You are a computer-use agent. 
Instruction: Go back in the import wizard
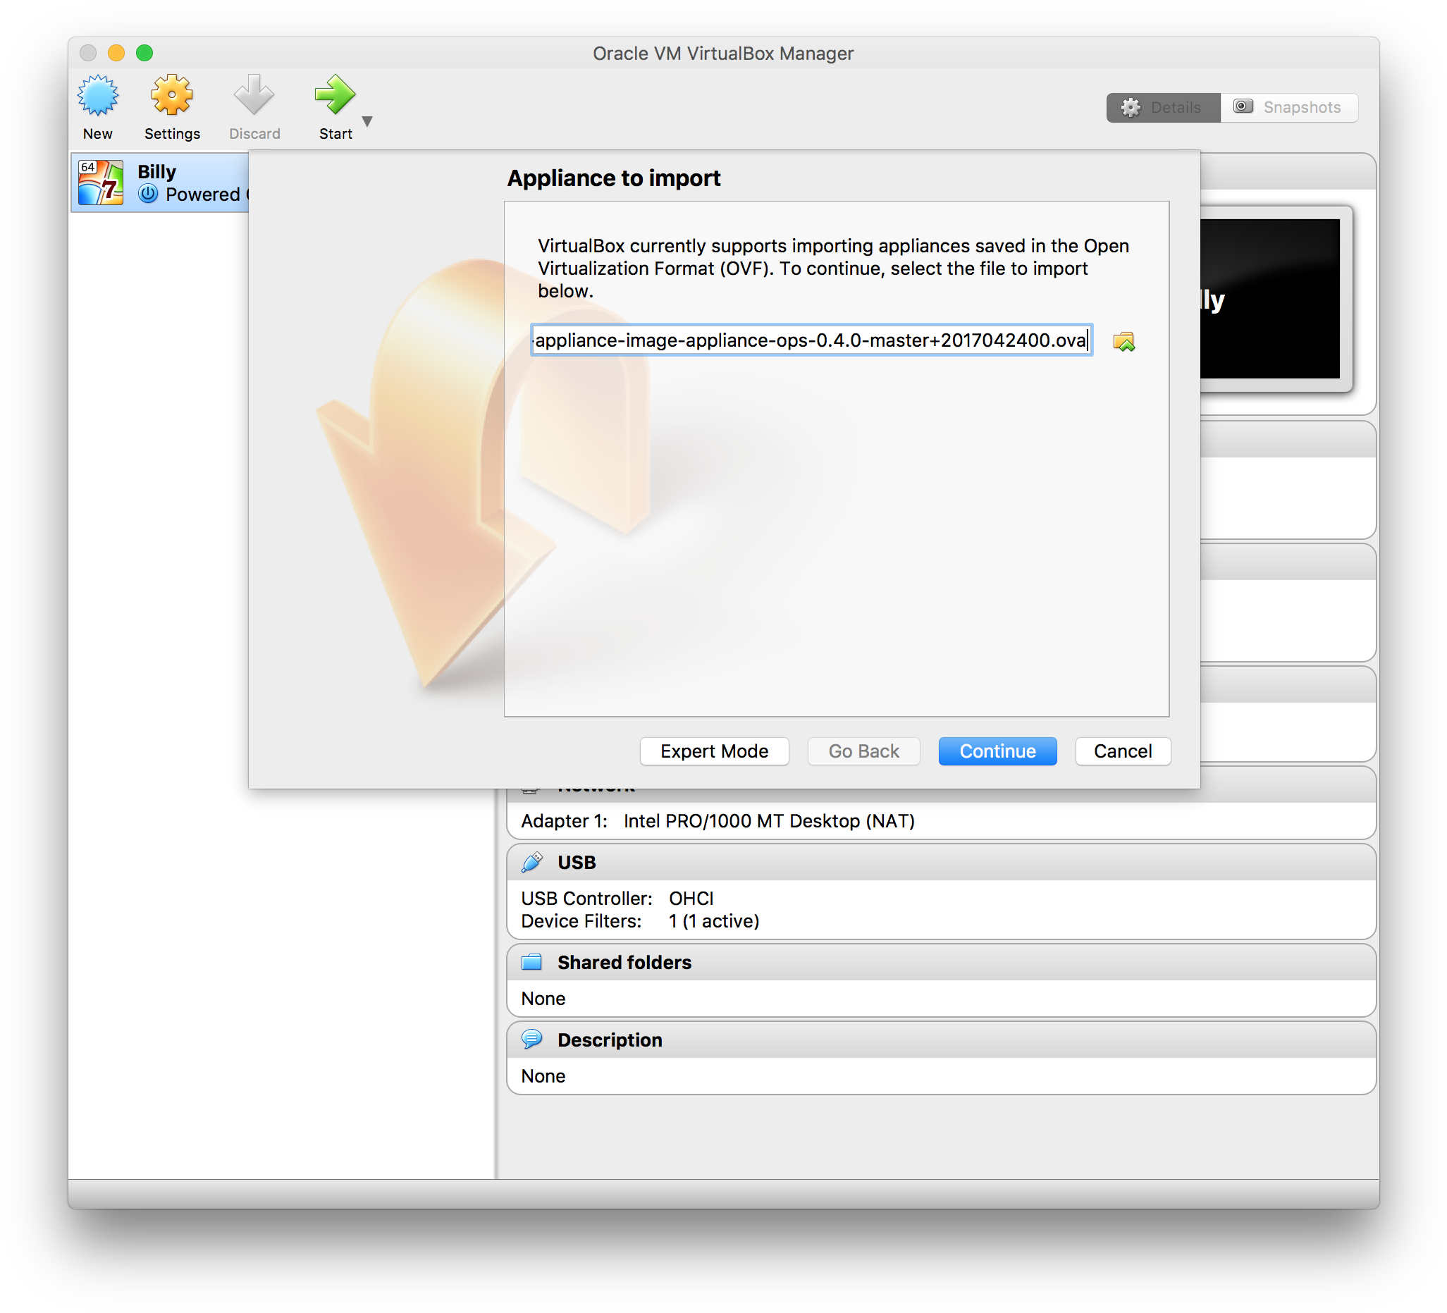click(863, 751)
